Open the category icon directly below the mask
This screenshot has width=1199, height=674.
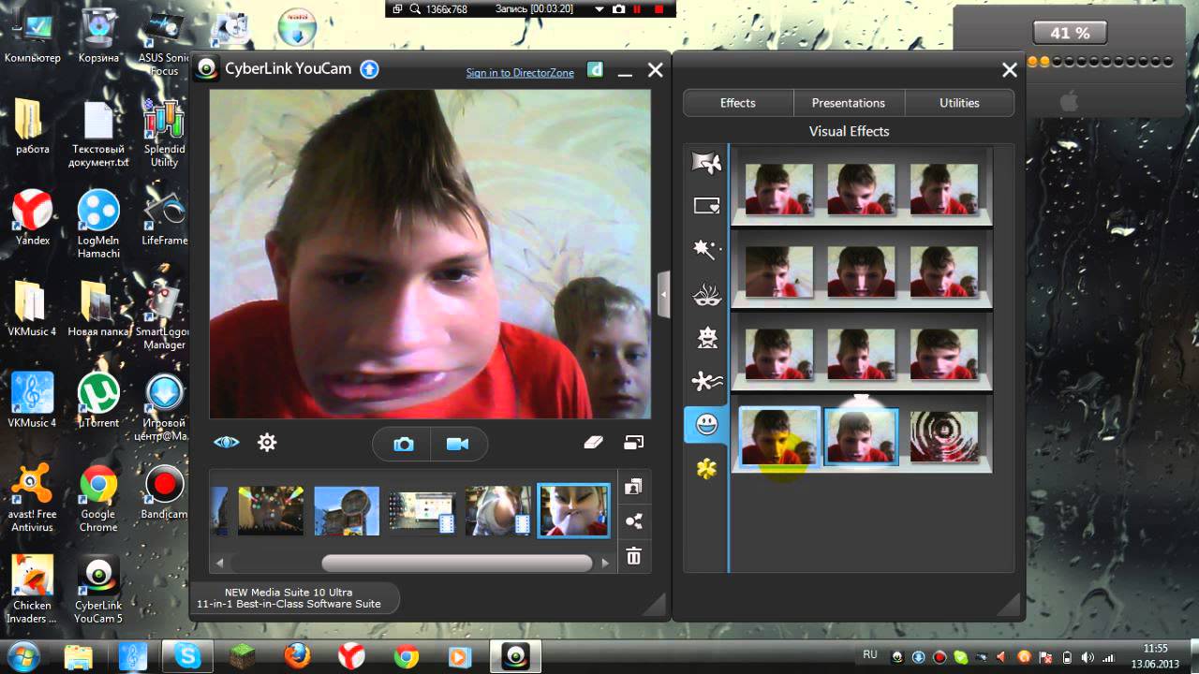tap(706, 338)
